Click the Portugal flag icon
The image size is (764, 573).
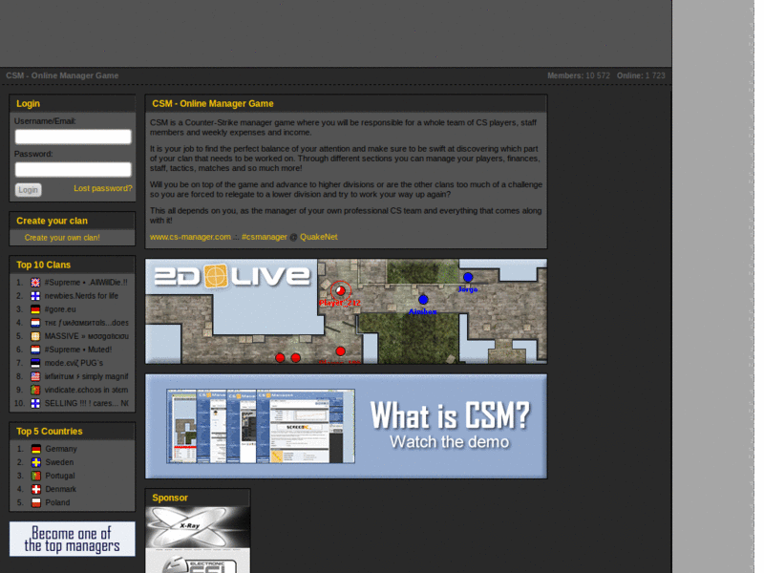point(36,476)
